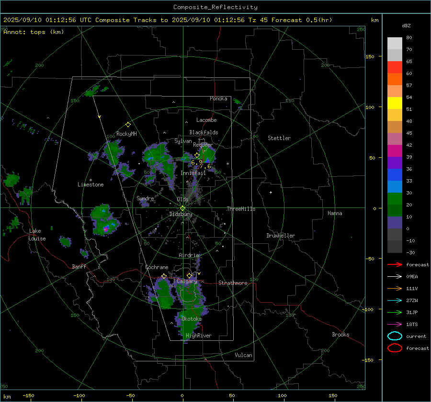This screenshot has height=402, width=431.
Task: Click the yellow diamond marker at radar center
Action: 182,208
